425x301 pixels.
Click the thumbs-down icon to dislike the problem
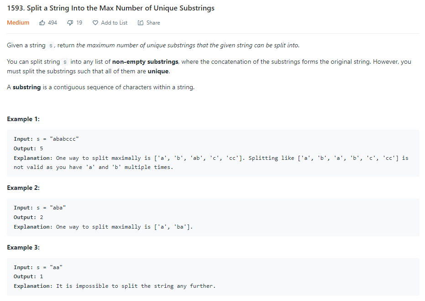69,22
